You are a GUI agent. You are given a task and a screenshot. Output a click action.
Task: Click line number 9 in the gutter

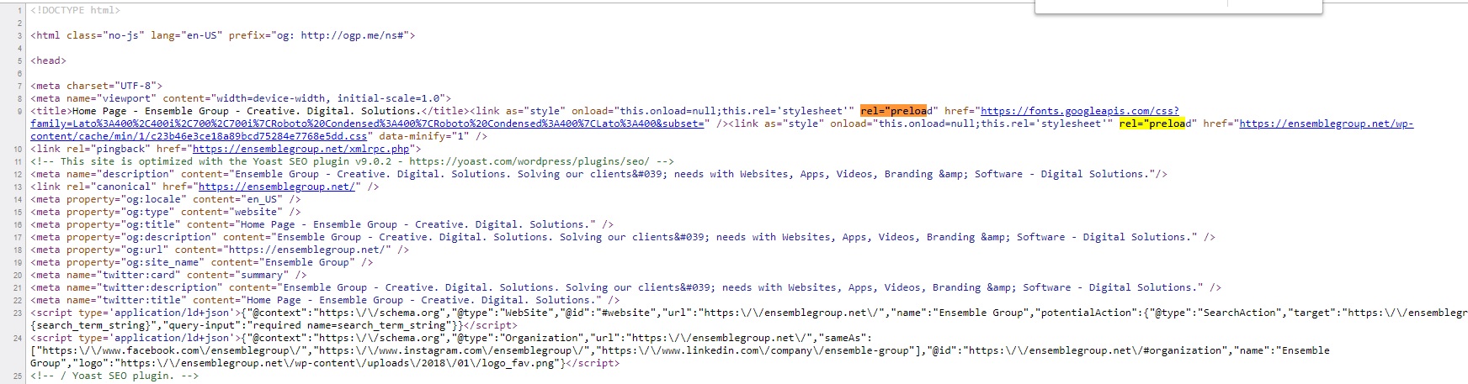click(x=19, y=111)
